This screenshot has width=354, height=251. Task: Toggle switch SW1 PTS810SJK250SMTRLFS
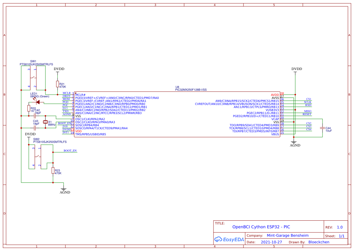coord(33,77)
